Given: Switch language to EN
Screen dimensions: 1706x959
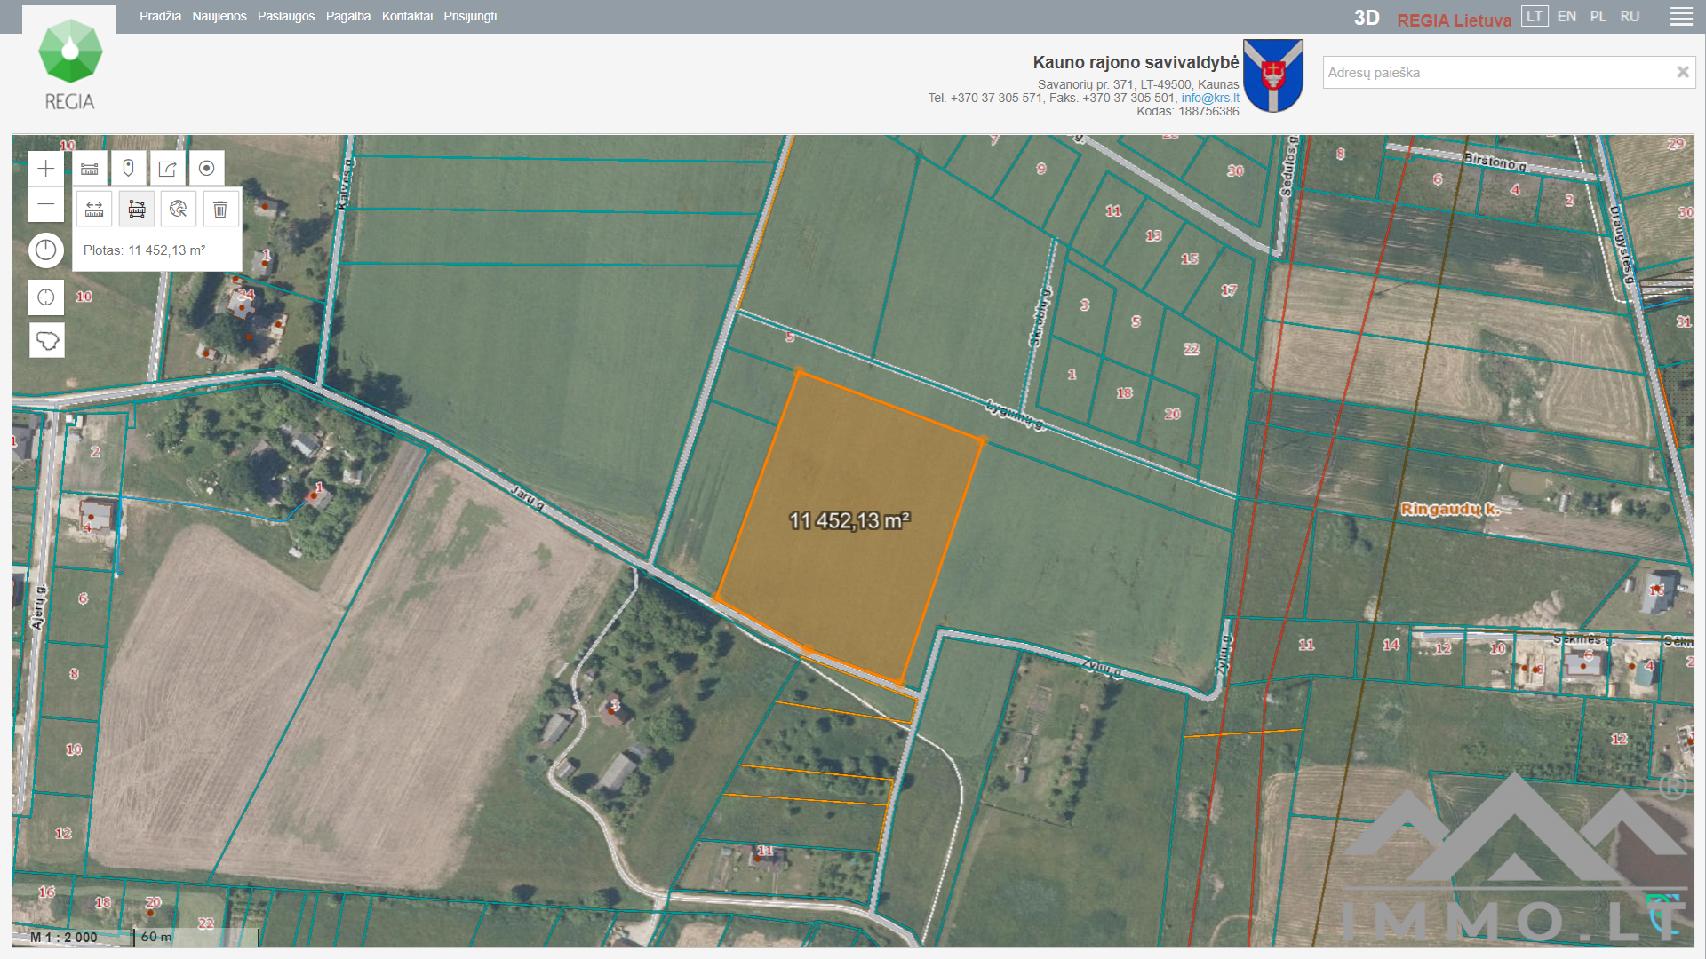Looking at the screenshot, I should coord(1566,16).
